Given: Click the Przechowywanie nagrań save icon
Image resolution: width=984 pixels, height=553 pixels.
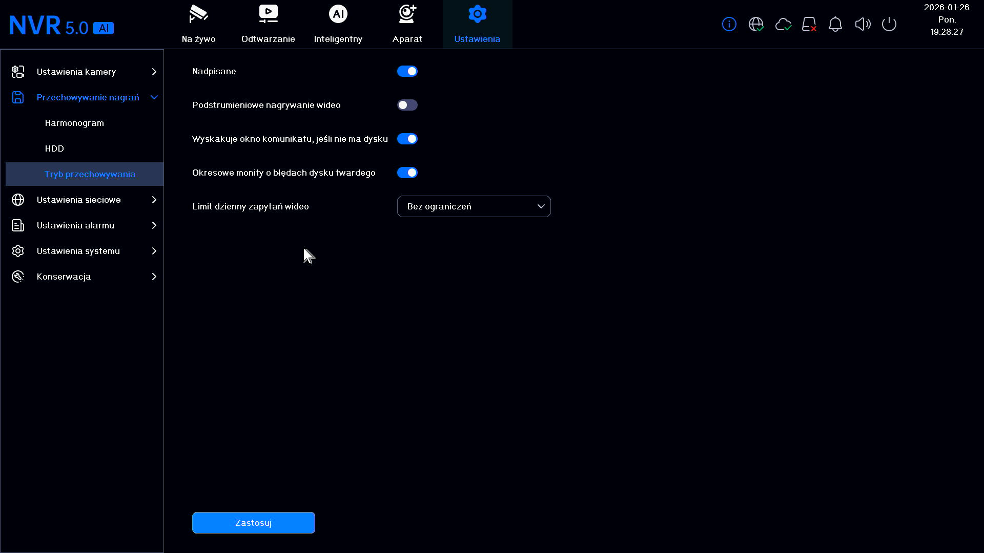Looking at the screenshot, I should click(18, 97).
